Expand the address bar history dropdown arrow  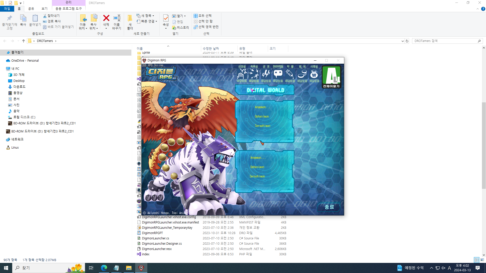click(402, 41)
